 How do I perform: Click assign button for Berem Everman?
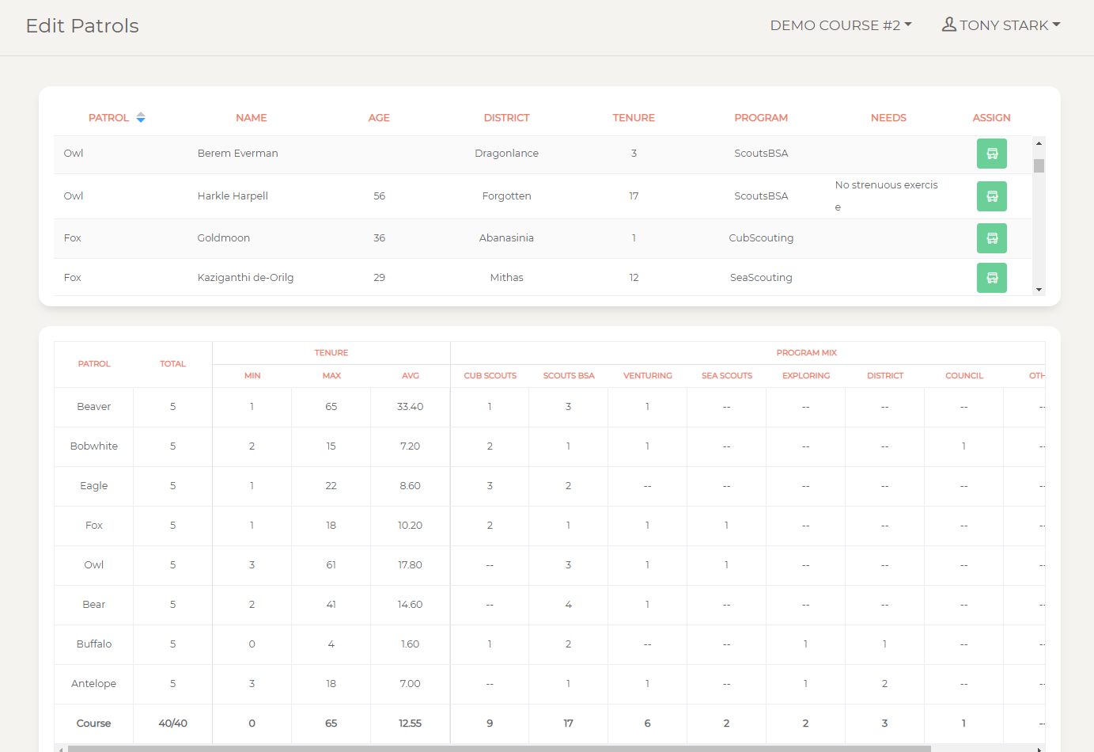pos(991,154)
